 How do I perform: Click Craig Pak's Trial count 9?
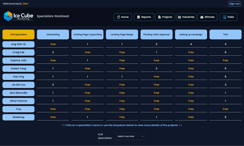pyautogui.click(x=225, y=52)
